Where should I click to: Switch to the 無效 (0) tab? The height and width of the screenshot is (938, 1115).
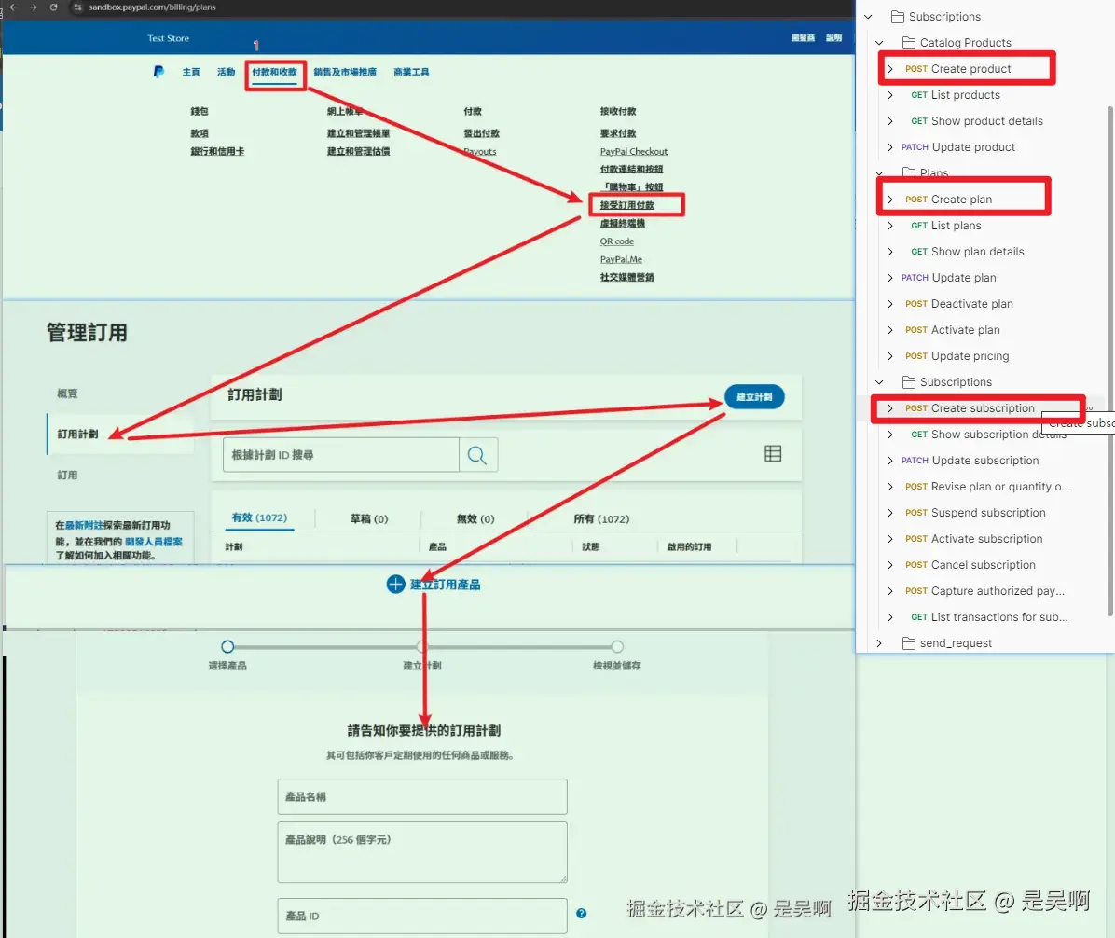[x=475, y=519]
